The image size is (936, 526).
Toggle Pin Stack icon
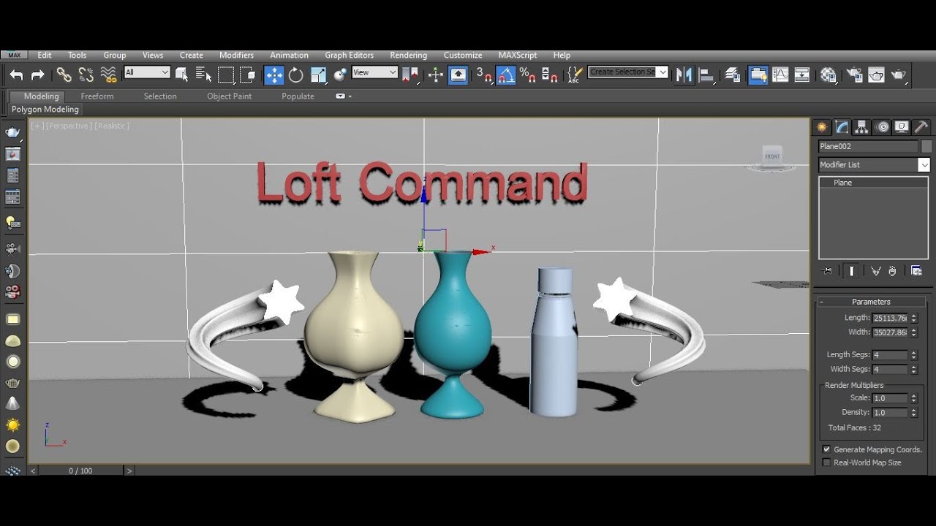pos(827,271)
